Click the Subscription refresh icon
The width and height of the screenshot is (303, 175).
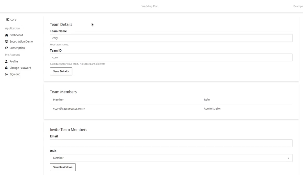tap(6, 48)
